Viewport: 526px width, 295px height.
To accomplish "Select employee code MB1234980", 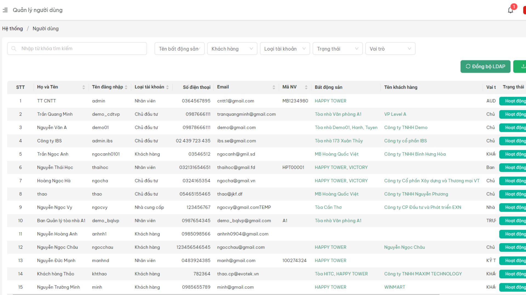I will click(295, 101).
